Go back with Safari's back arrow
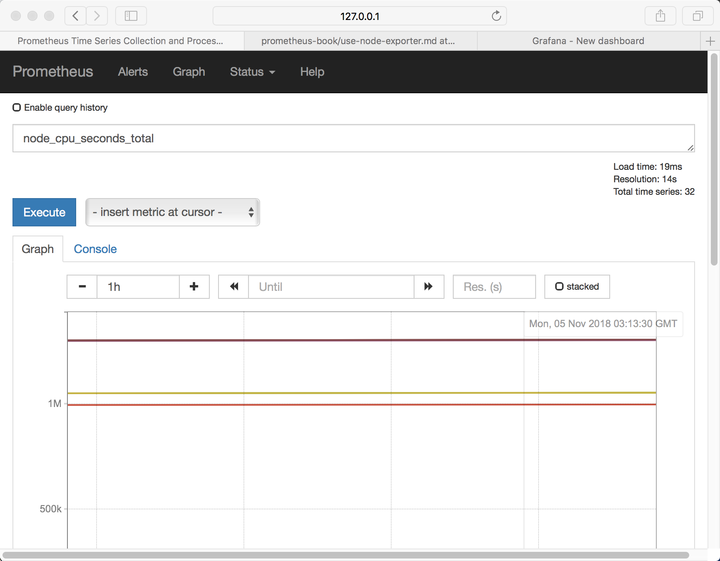720x561 pixels. tap(75, 16)
